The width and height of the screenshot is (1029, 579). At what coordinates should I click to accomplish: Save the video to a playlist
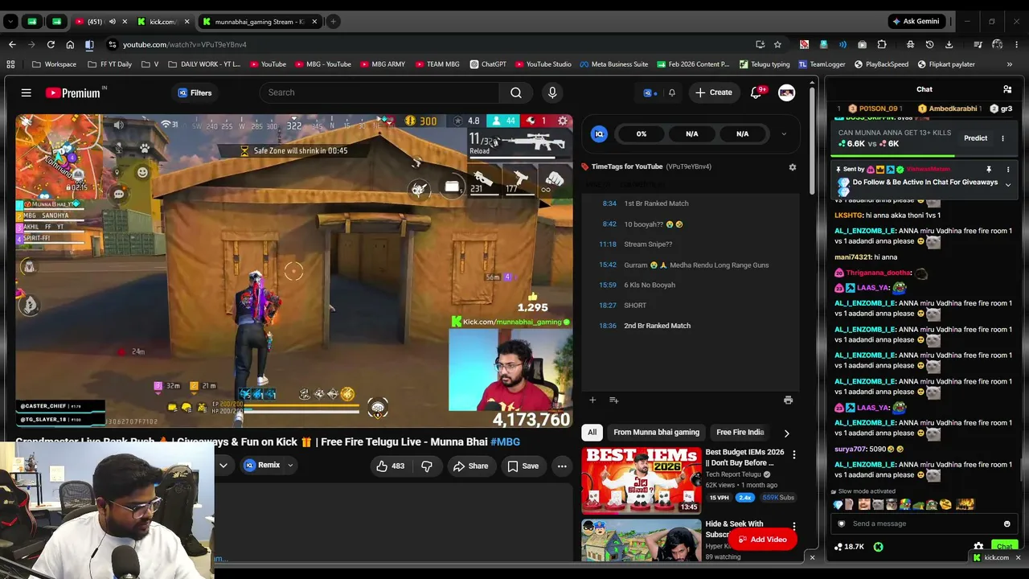(x=523, y=466)
